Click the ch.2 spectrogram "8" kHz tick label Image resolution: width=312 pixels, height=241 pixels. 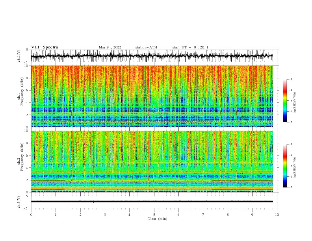[x=27, y=143]
